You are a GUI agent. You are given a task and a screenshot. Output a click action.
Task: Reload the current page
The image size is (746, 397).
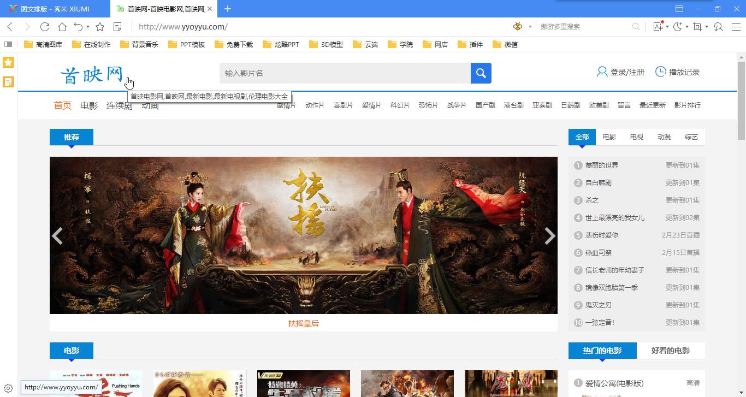(x=45, y=27)
